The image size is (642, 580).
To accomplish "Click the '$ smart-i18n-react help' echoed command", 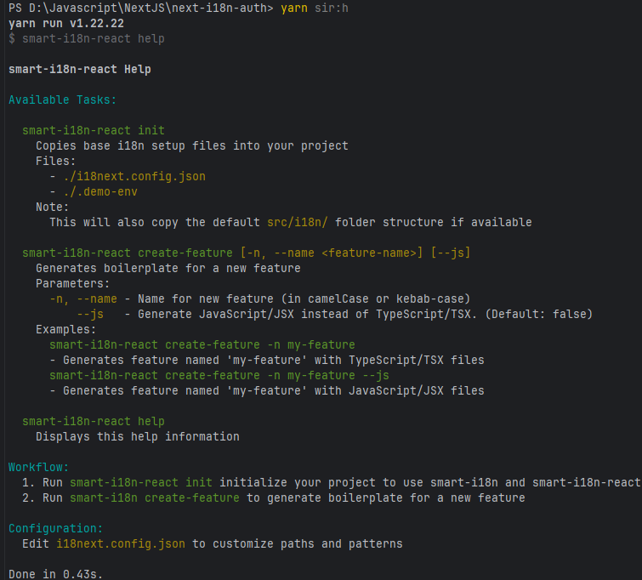I will pos(87,39).
